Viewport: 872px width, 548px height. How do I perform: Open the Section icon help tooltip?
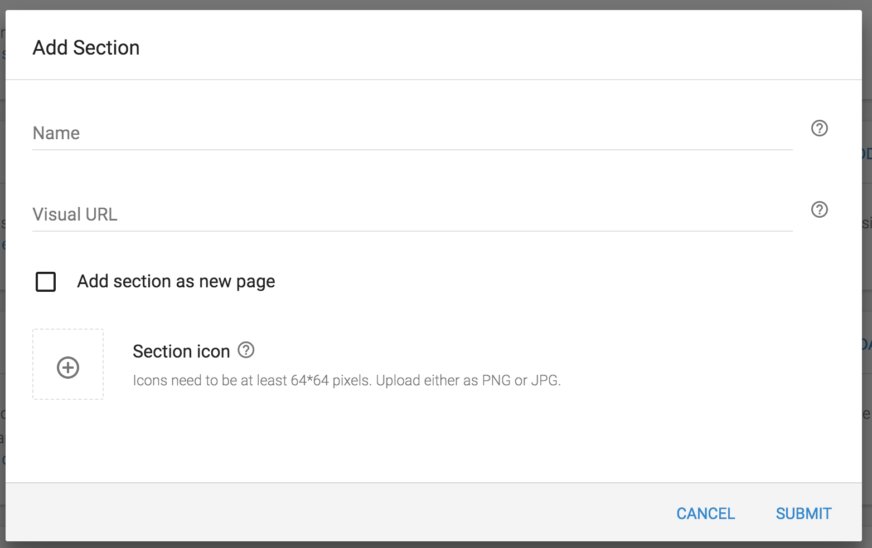246,350
